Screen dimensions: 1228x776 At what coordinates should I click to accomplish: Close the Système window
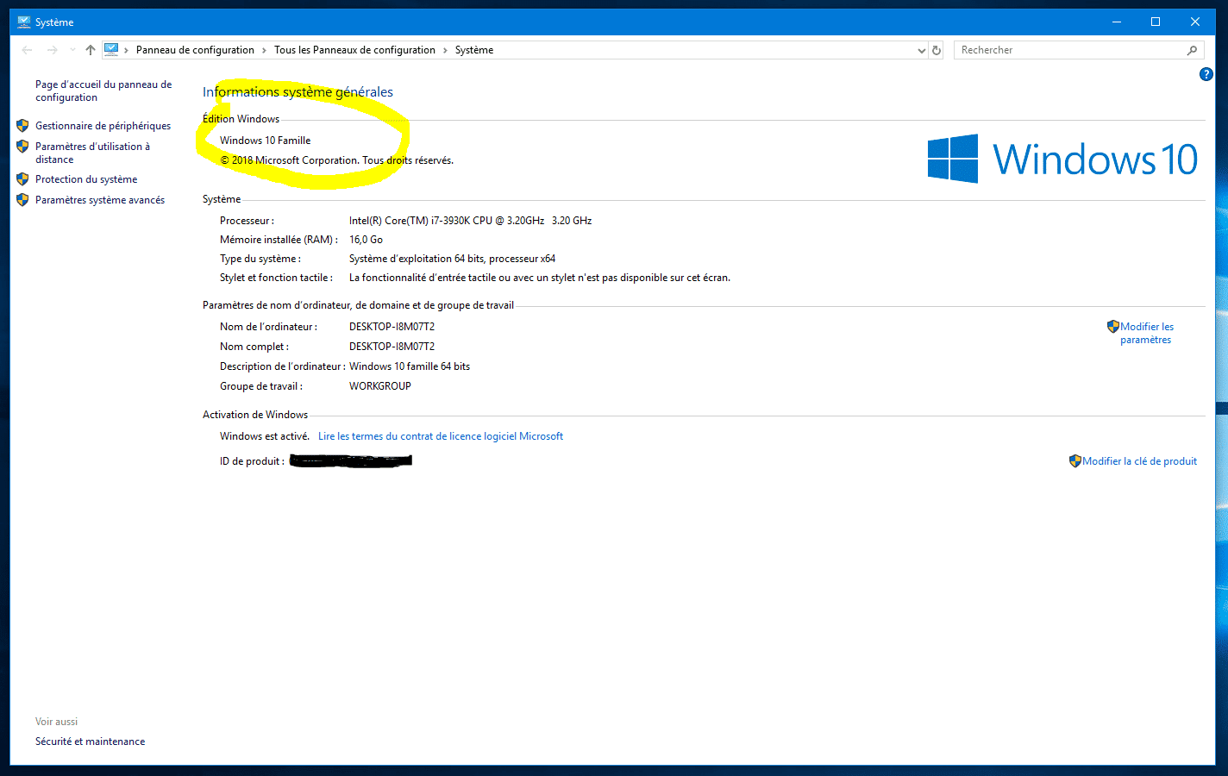pos(1195,22)
